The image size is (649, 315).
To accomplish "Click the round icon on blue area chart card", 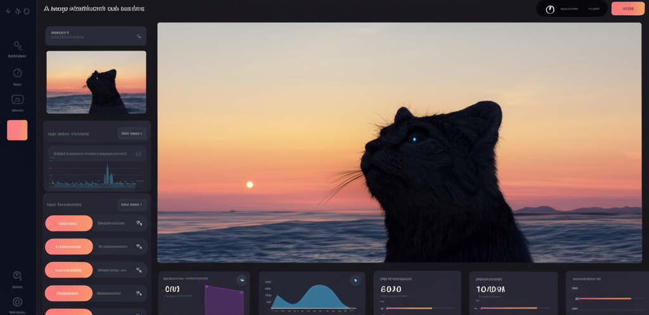I will (x=355, y=280).
